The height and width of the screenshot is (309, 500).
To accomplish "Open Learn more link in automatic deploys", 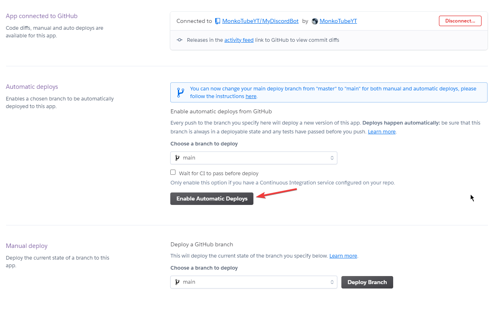I will pos(382,132).
